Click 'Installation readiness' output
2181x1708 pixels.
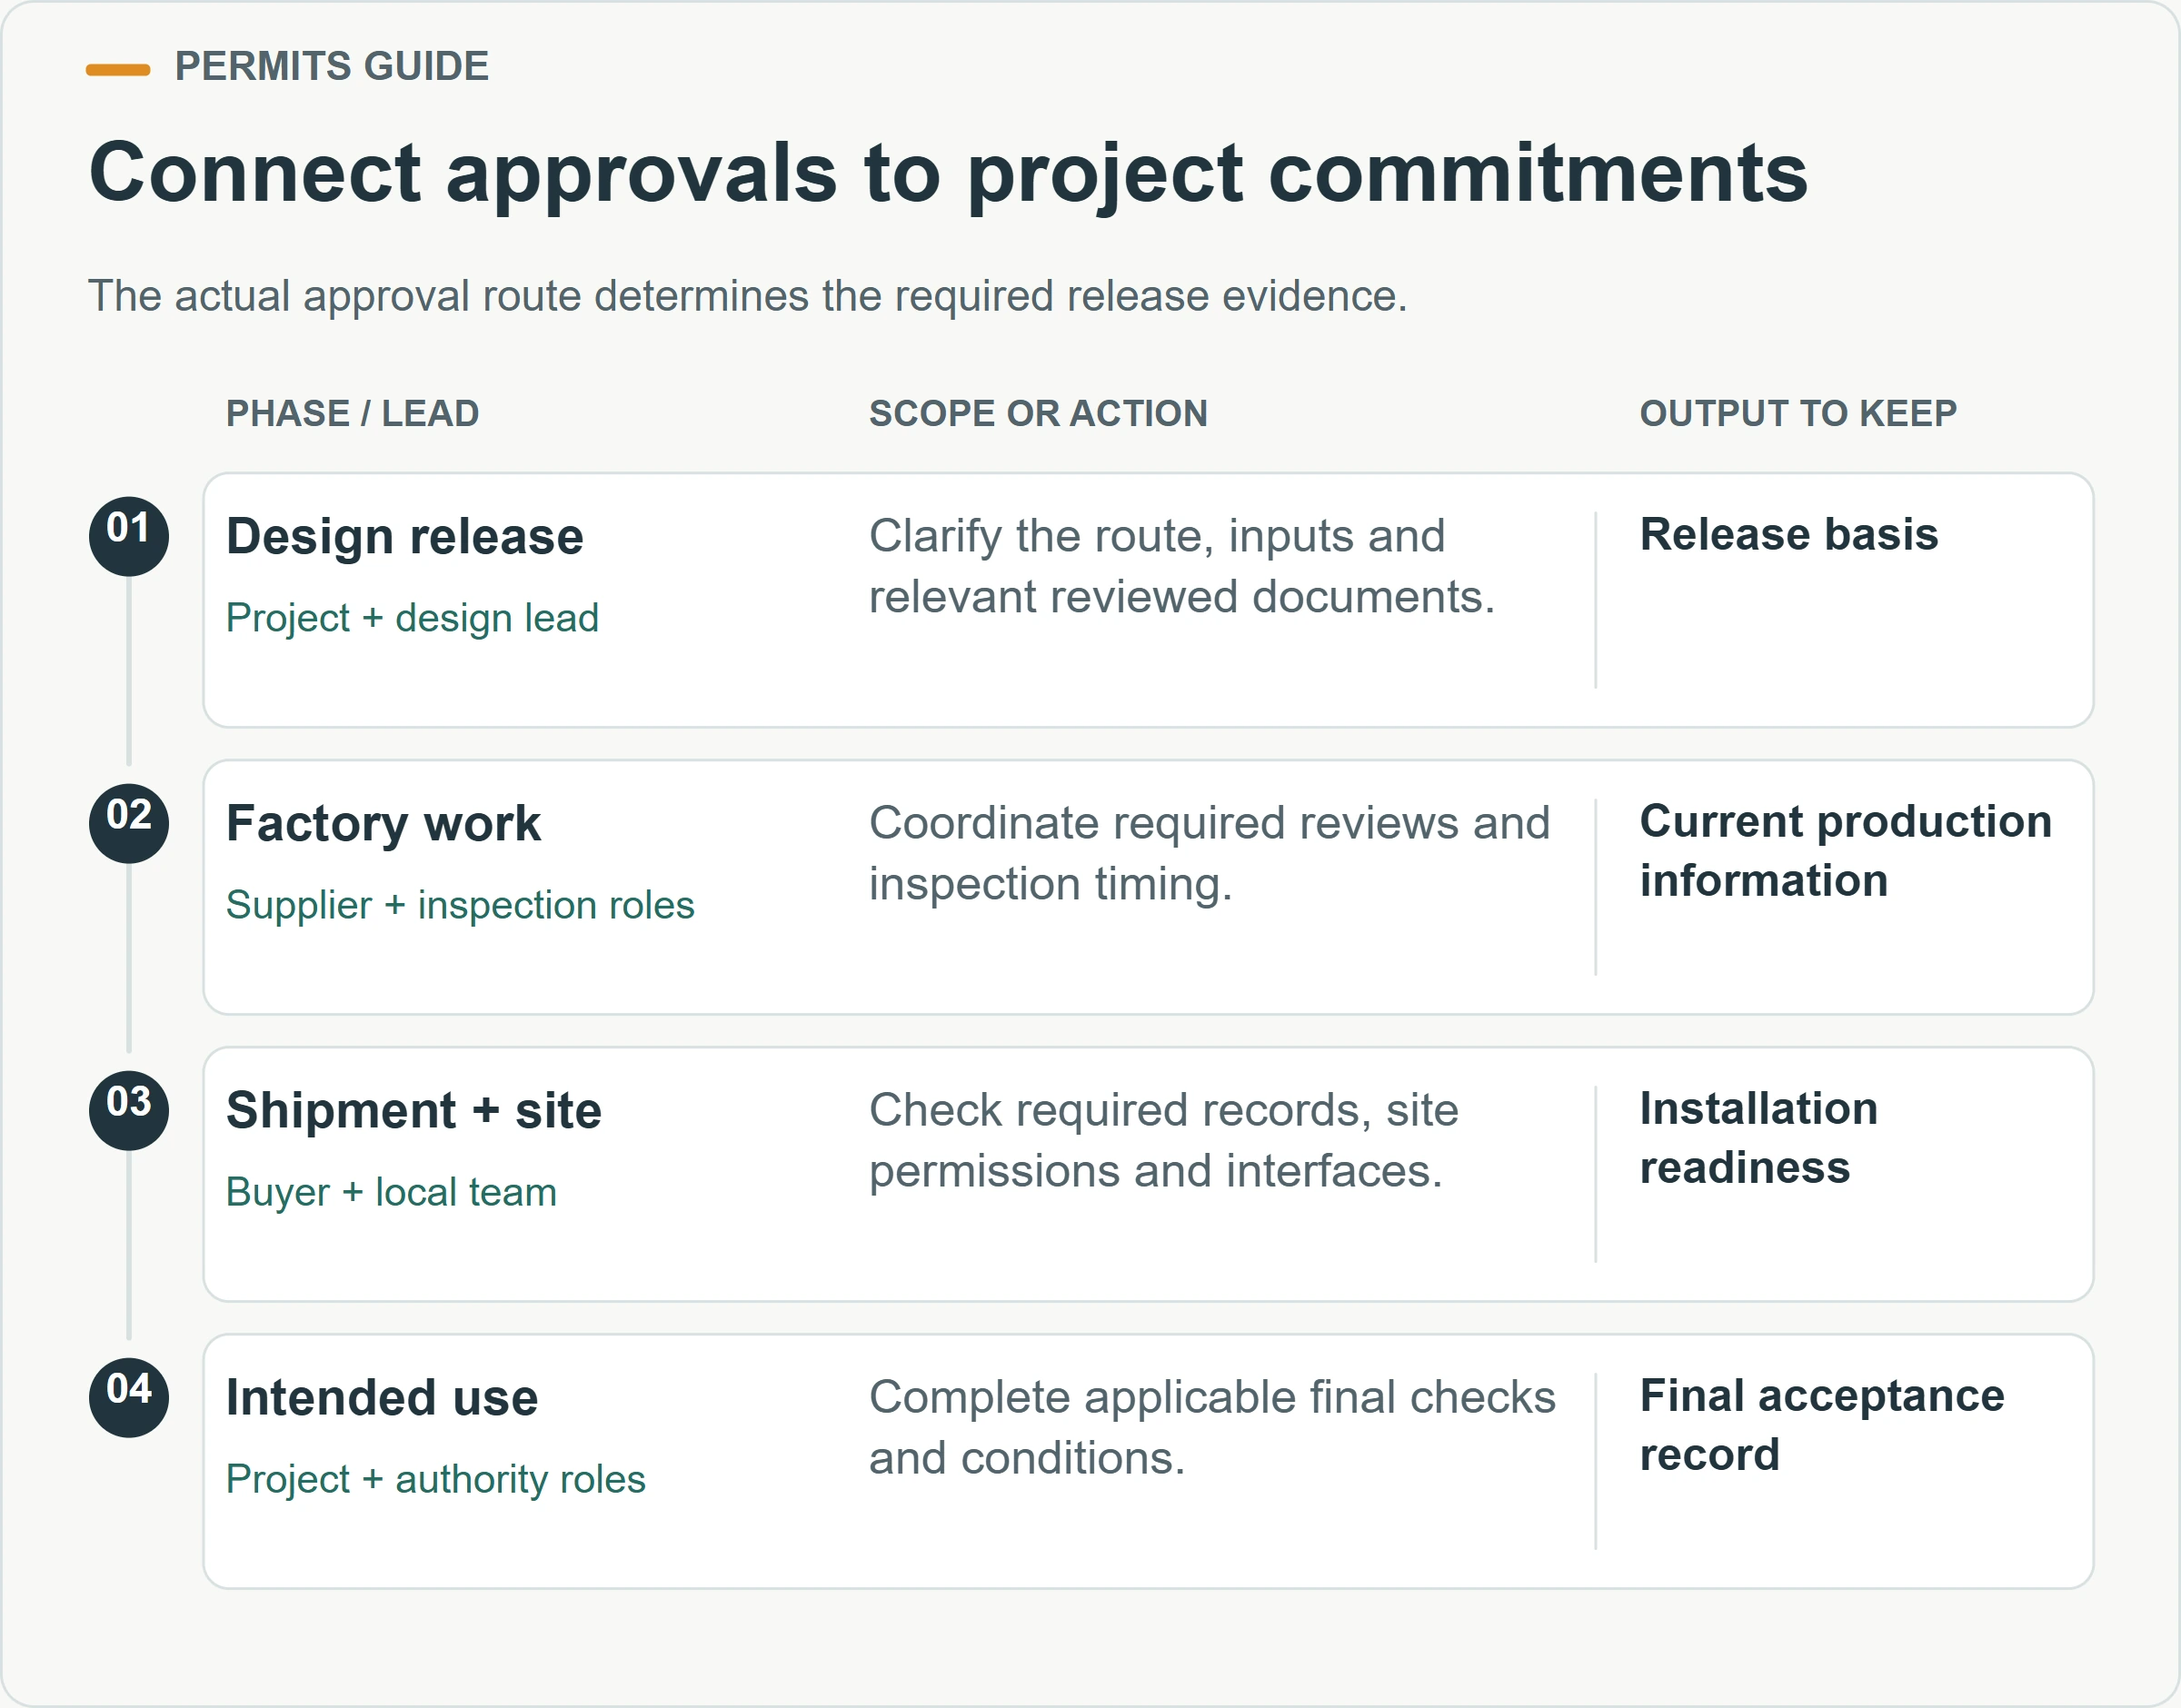[x=1759, y=1138]
